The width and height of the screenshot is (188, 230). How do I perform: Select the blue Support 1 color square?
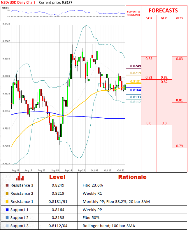pyautogui.click(x=7, y=210)
